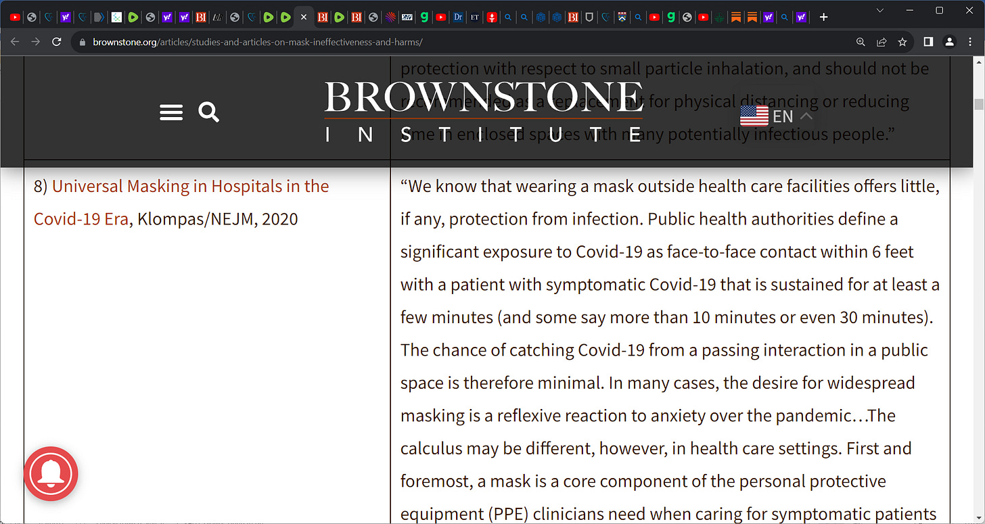
Task: Switch to the tab with the striped red circle favicon
Action: pyautogui.click(x=392, y=17)
